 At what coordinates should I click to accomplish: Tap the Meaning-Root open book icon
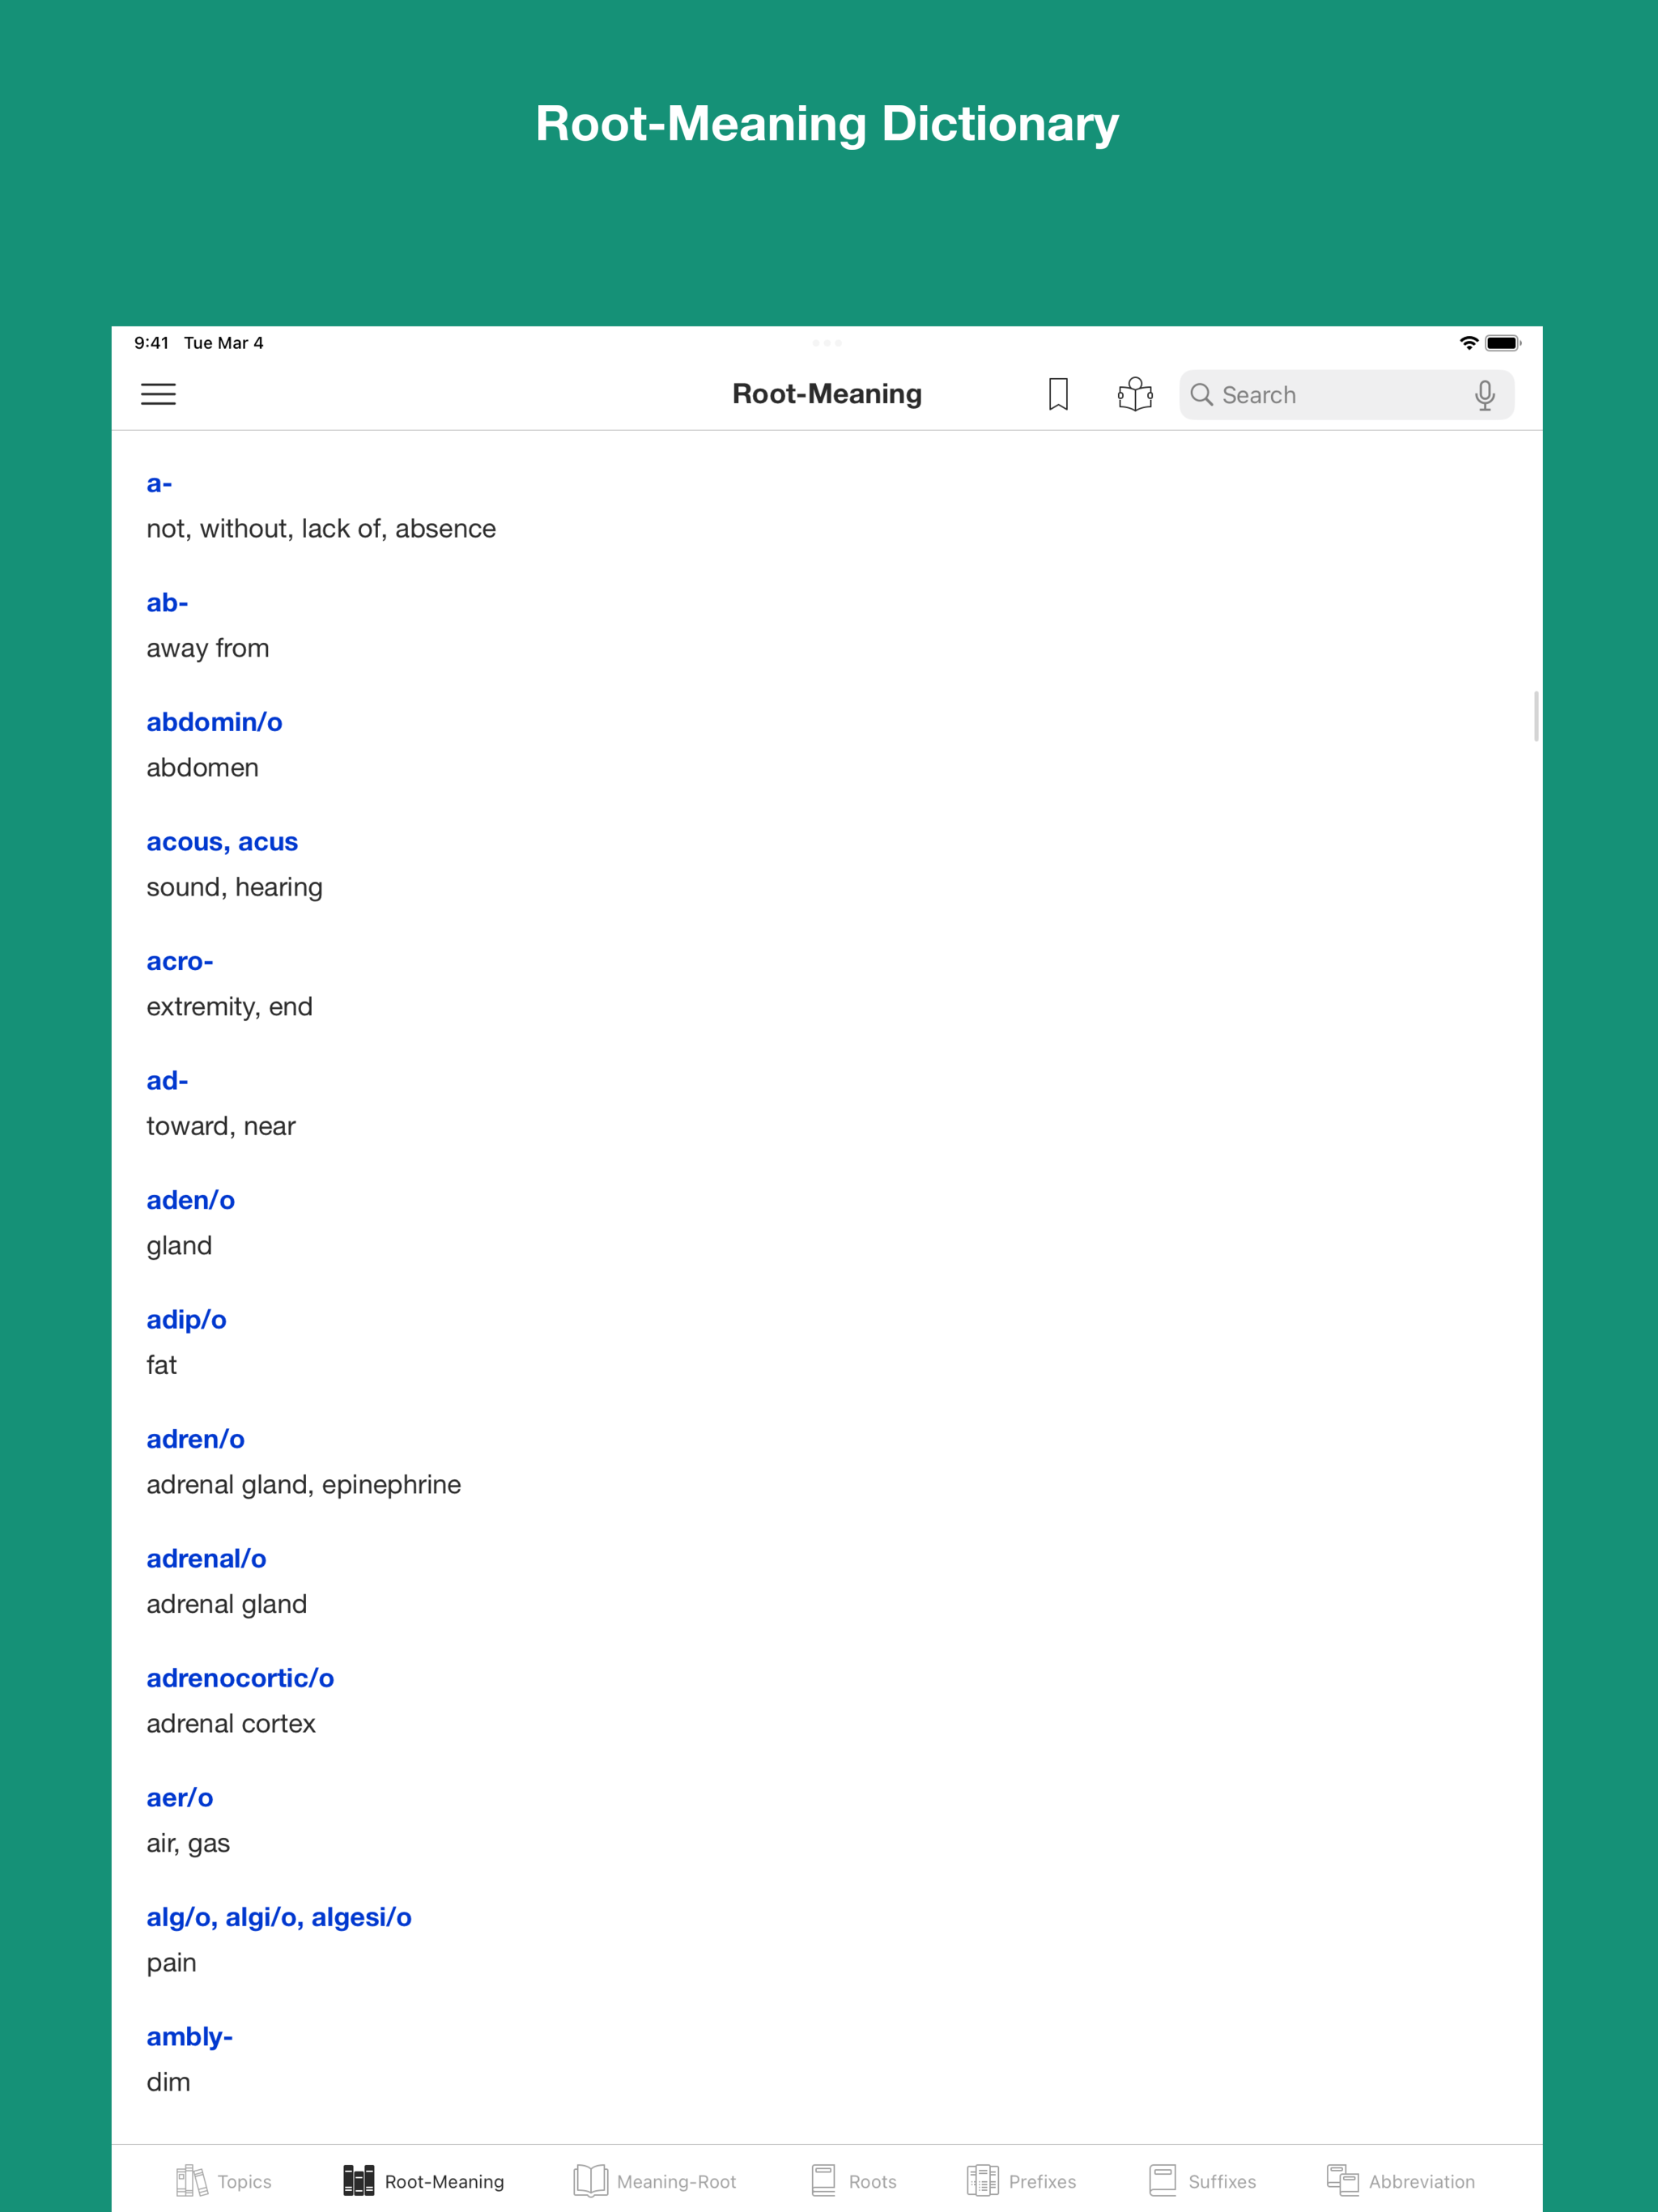point(590,2181)
